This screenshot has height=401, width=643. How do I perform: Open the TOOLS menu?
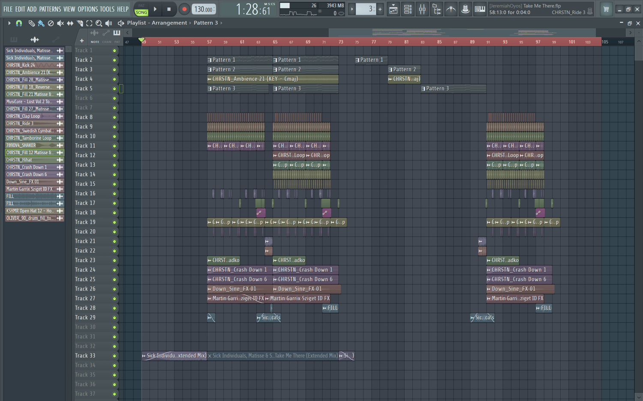pos(107,9)
